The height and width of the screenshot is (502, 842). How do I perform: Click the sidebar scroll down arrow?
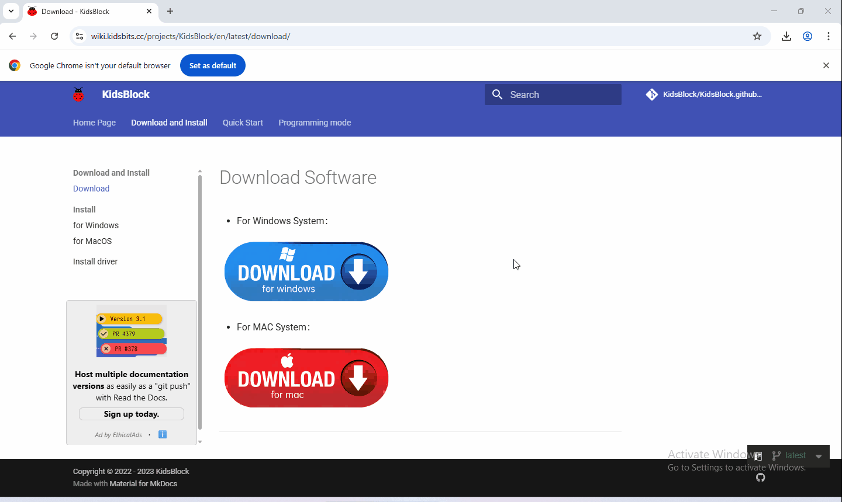(x=200, y=442)
